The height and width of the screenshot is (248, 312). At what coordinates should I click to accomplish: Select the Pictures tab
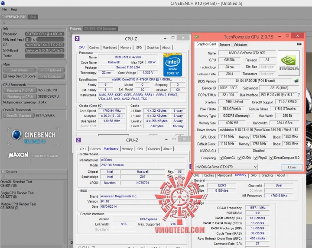pyautogui.click(x=75, y=29)
